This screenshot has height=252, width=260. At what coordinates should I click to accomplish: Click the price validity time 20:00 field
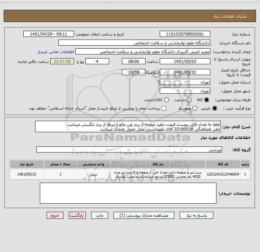point(134,72)
